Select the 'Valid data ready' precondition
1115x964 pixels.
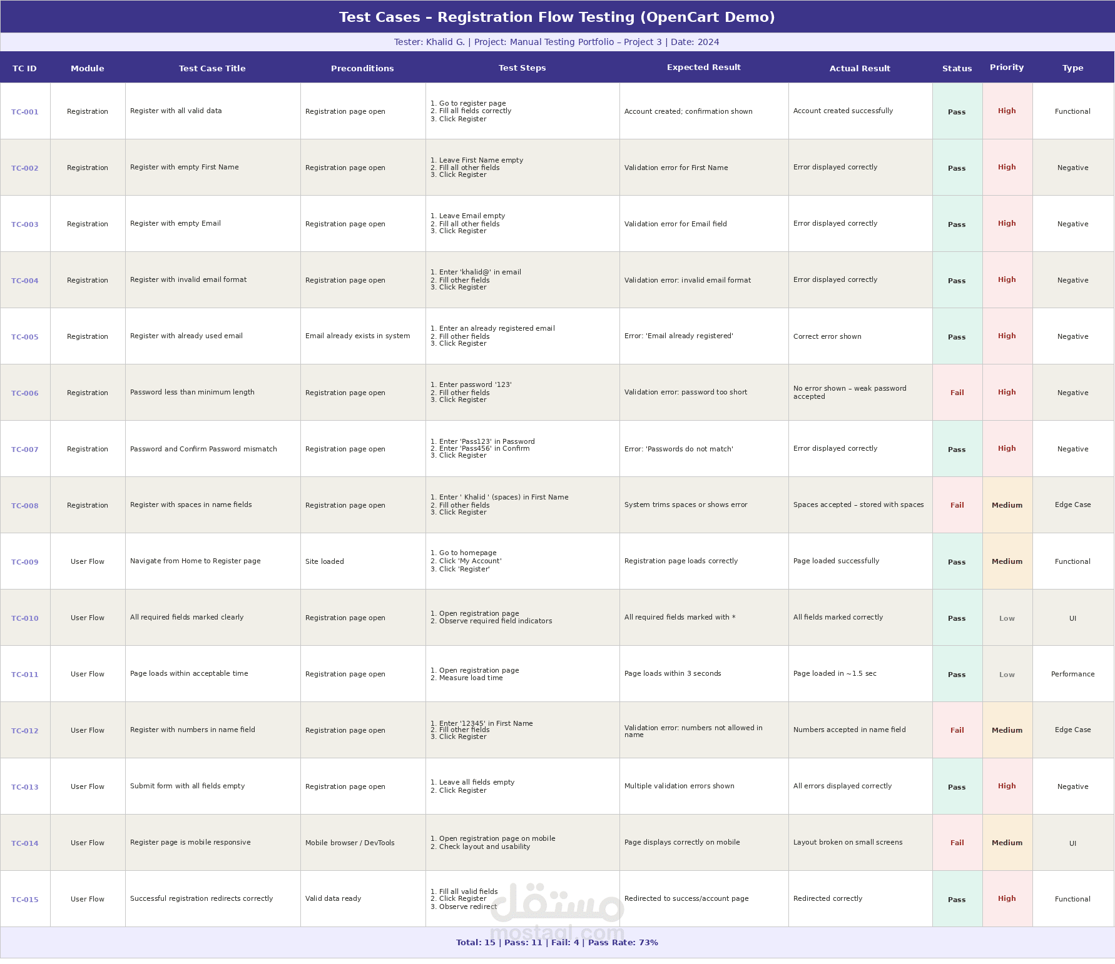point(333,898)
